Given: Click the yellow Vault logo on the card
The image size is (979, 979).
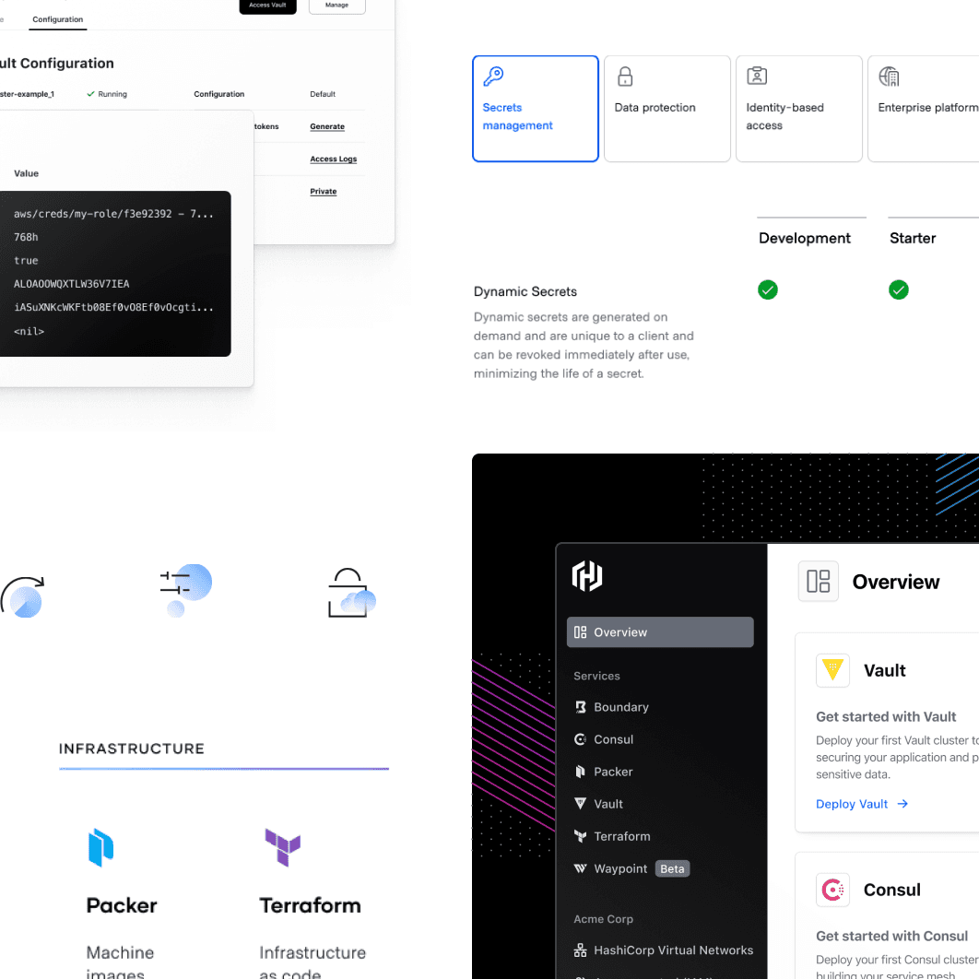Looking at the screenshot, I should click(832, 670).
